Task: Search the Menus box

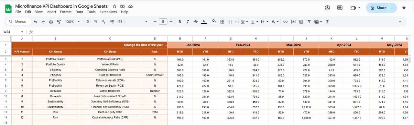Action: pos(18,22)
